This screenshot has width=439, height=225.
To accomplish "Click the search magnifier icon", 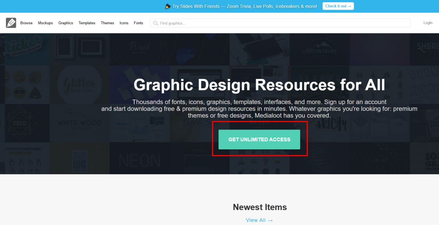I will point(156,23).
